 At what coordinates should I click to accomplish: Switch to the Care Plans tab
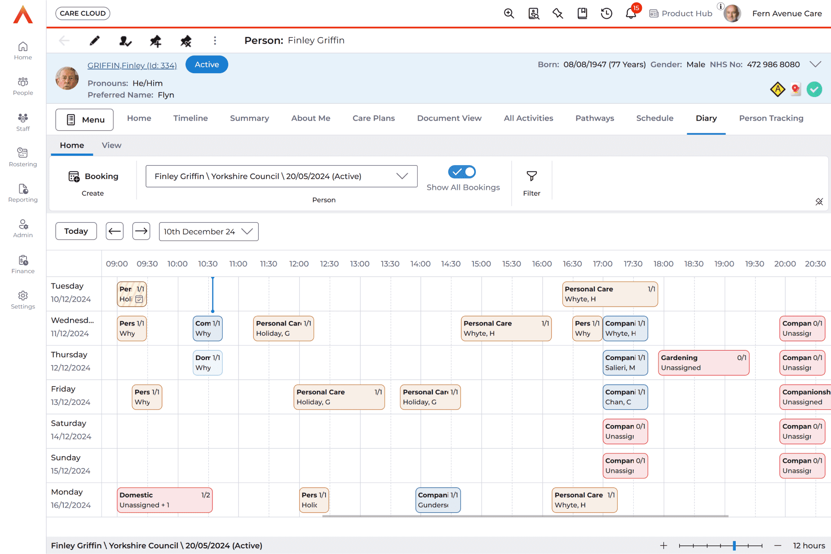[373, 118]
